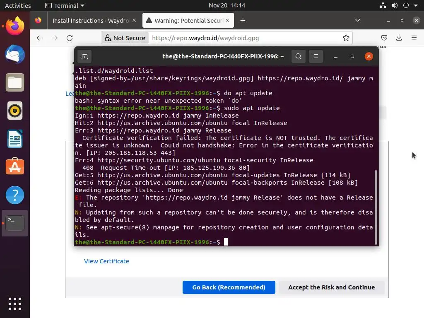The height and width of the screenshot is (318, 424).
Task: Show the applications grid
Action: (15, 304)
